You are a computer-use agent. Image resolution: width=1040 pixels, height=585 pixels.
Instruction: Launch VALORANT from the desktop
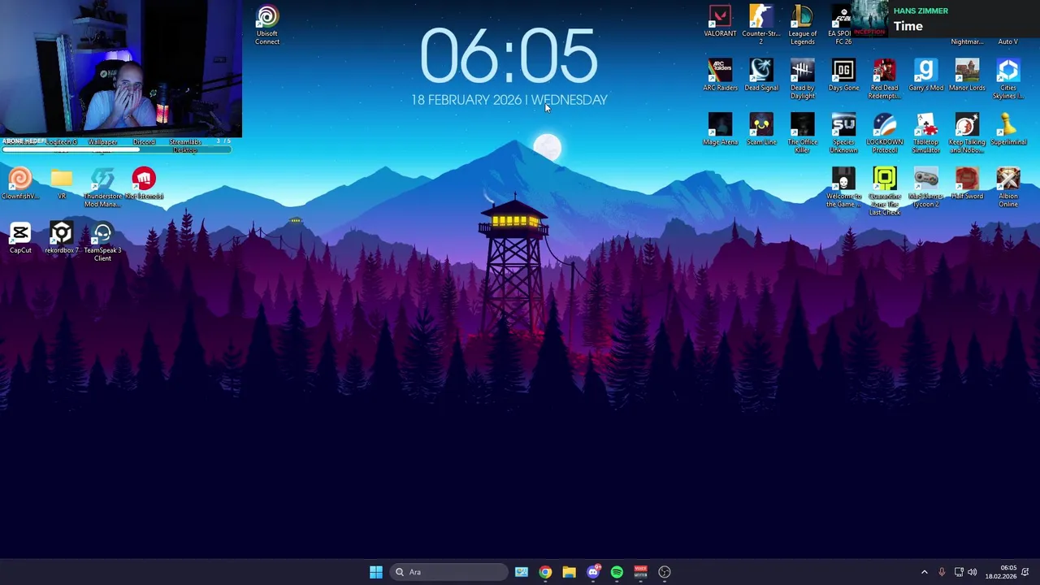click(x=720, y=22)
